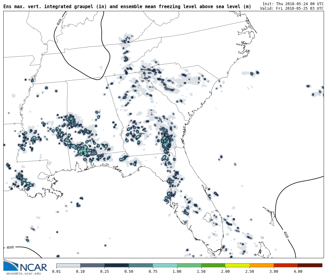Image resolution: width=327 pixels, height=277 pixels.
Task: Select the dark brown colorbar segment above 4.00
Action: 310,265
